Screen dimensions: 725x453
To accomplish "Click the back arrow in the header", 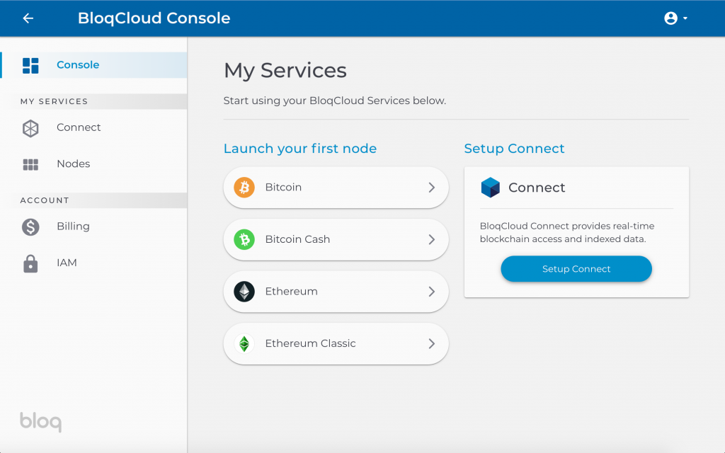I will 28,18.
